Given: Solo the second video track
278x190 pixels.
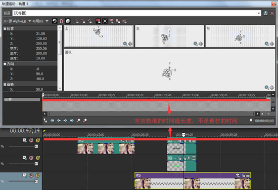Looking at the screenshot, I should click(x=37, y=158).
